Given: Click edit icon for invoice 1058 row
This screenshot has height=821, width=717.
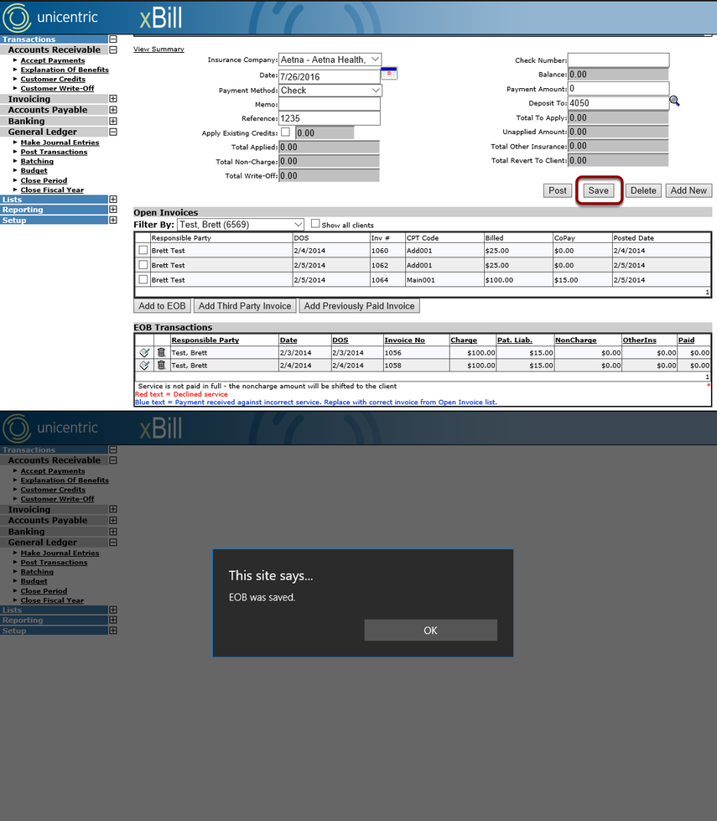Looking at the screenshot, I should click(144, 365).
